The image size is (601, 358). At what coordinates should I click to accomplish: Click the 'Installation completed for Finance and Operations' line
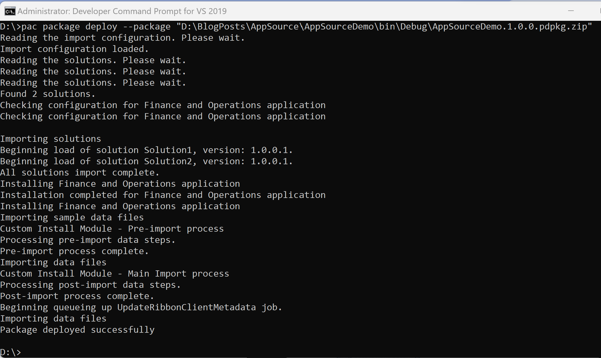click(x=163, y=195)
